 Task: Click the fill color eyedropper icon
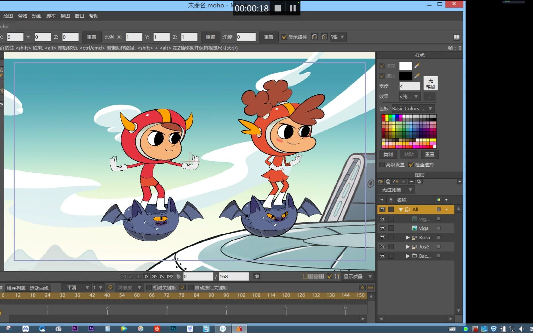click(x=417, y=66)
